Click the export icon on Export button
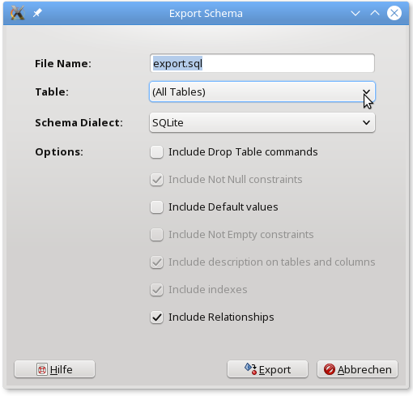413x396 pixels. (x=250, y=369)
